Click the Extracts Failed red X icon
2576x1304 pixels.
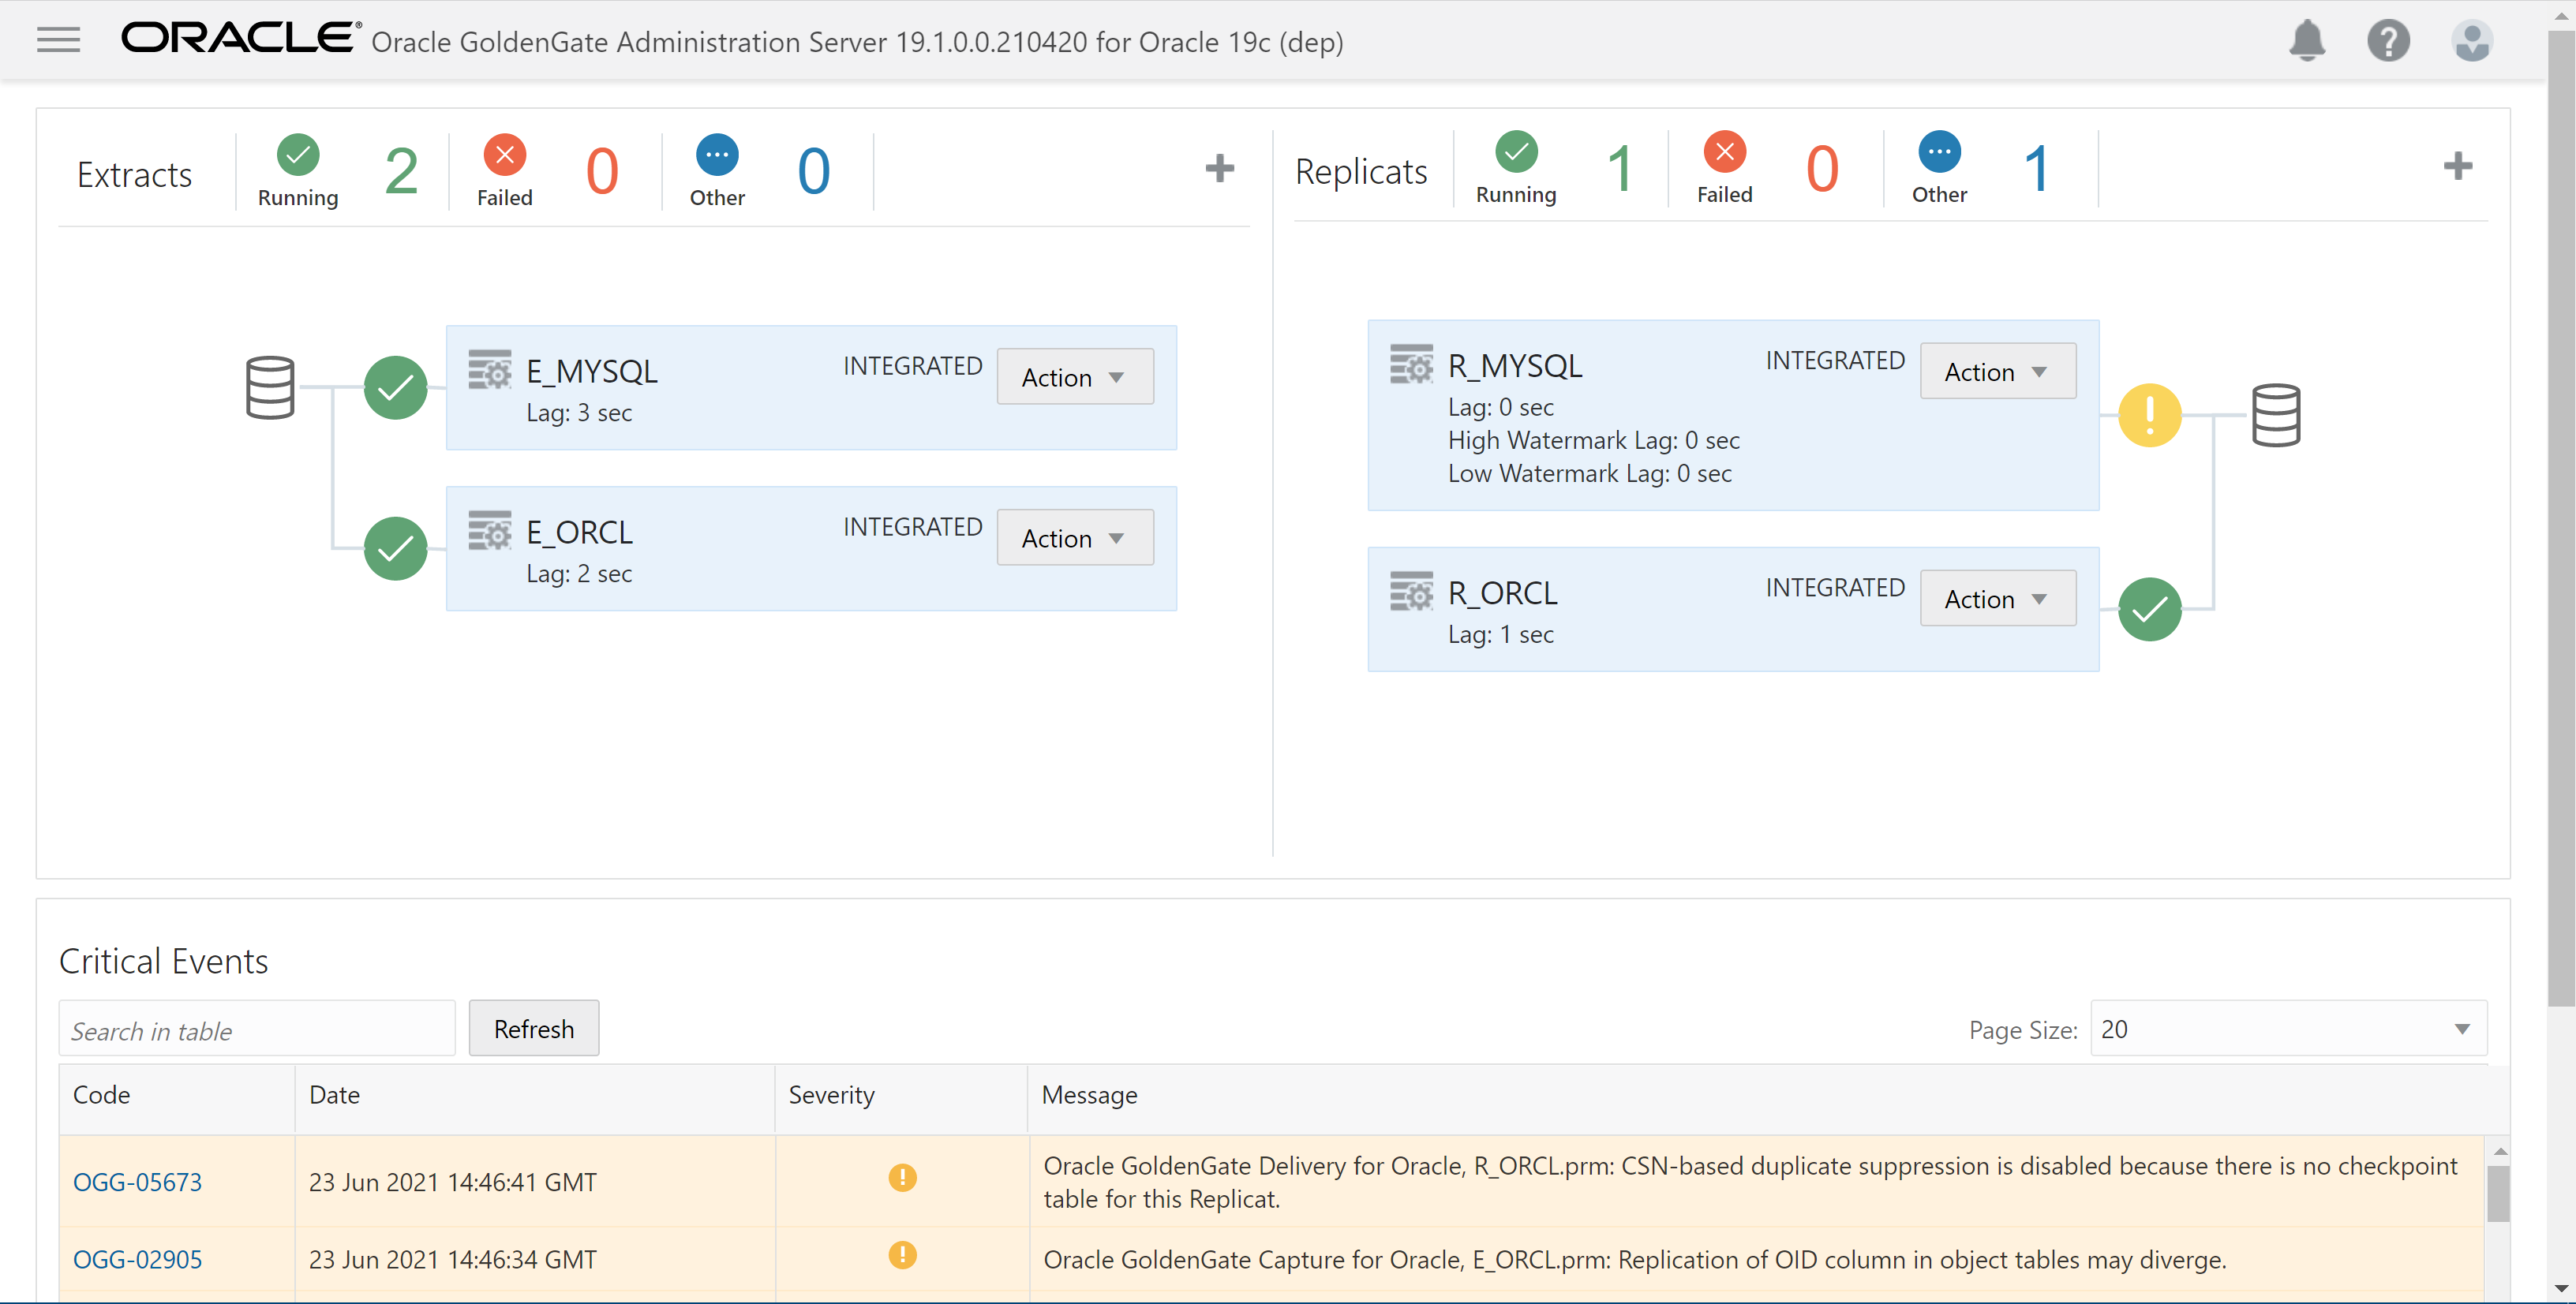(x=505, y=155)
